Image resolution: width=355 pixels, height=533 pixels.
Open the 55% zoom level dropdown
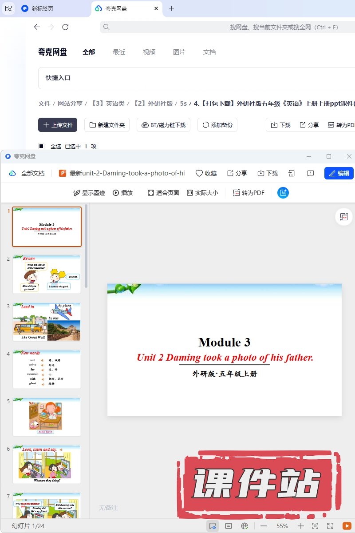[x=282, y=526]
